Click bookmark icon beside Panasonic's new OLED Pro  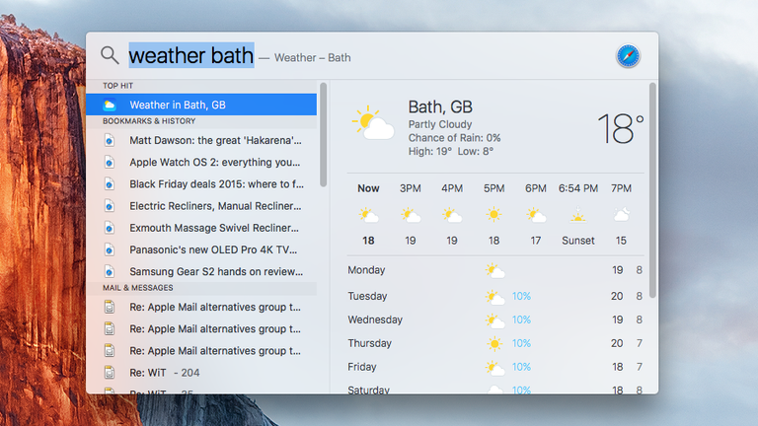click(110, 249)
